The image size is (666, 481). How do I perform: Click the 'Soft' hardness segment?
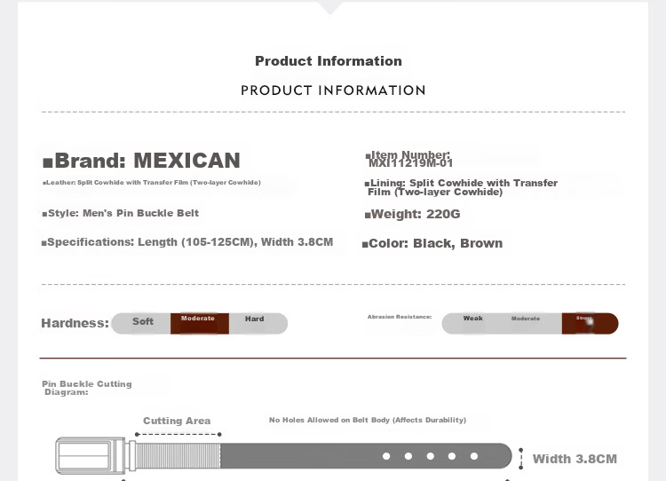[141, 324]
